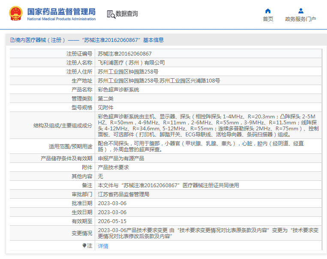Click the 产品技术要求 attachment cell

coord(113,167)
